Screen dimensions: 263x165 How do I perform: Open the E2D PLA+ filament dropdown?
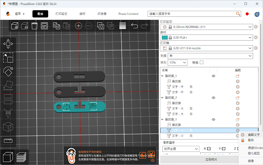206,37
